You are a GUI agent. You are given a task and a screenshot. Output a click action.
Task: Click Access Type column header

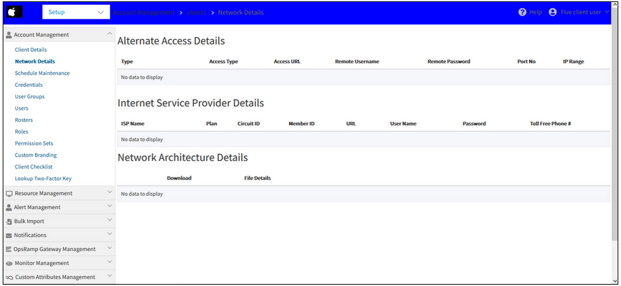point(224,61)
